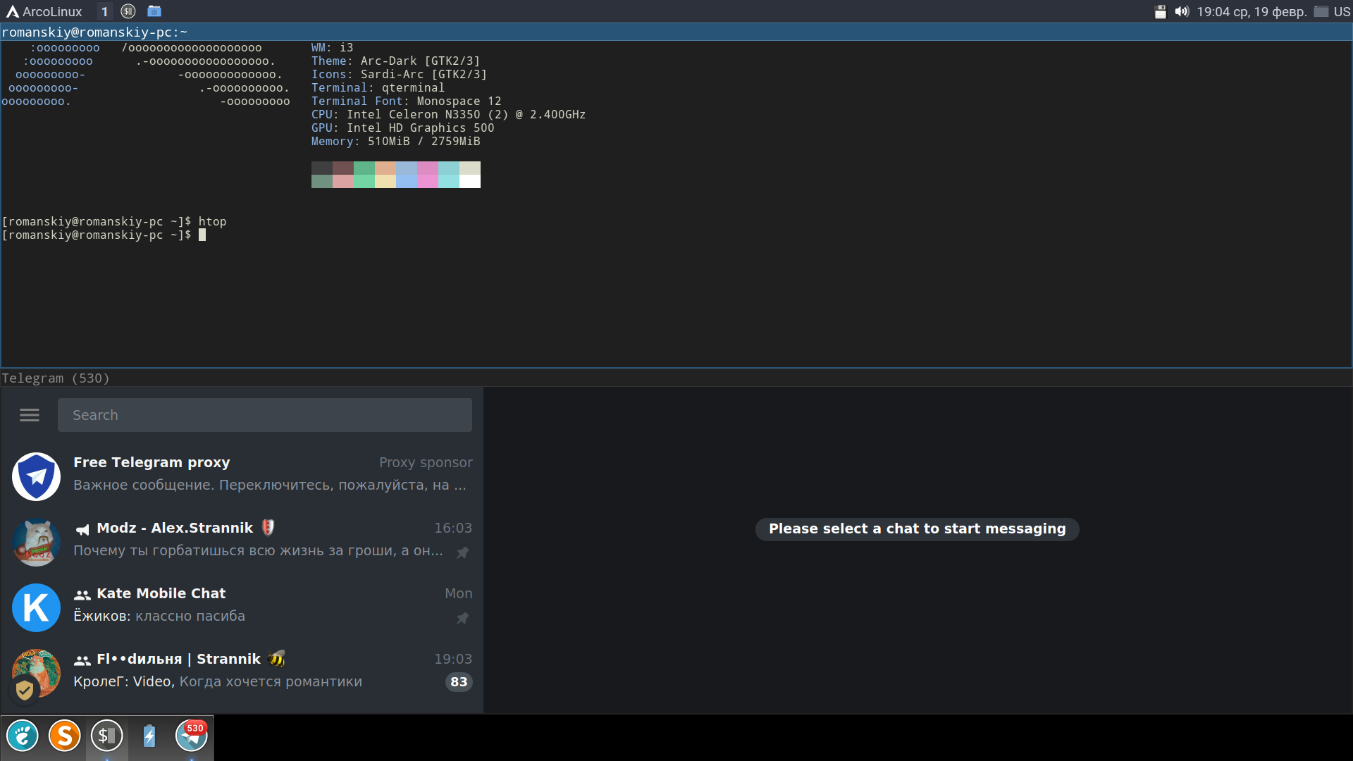The image size is (1353, 761).
Task: Click the htop command line in terminal
Action: coord(114,222)
